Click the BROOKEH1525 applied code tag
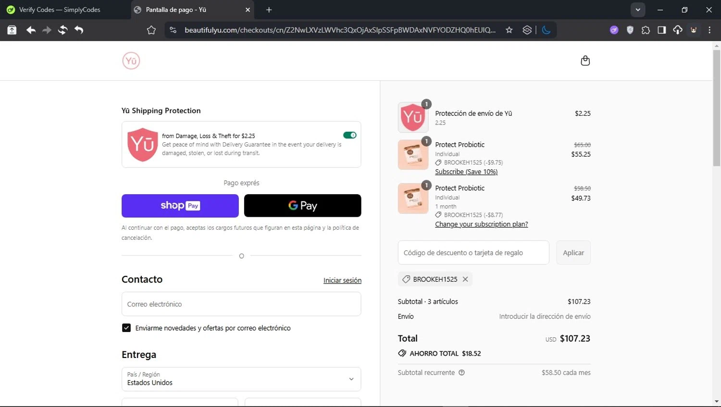This screenshot has width=721, height=407. point(435,279)
